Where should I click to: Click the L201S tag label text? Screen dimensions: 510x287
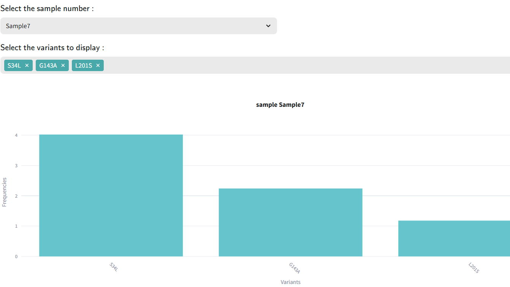point(84,65)
